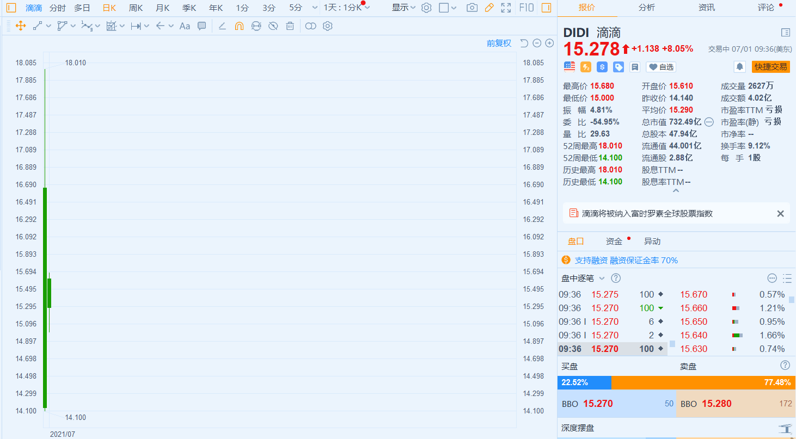Image resolution: width=796 pixels, height=439 pixels.
Task: Select the text annotation tool (Aa)
Action: pos(185,26)
